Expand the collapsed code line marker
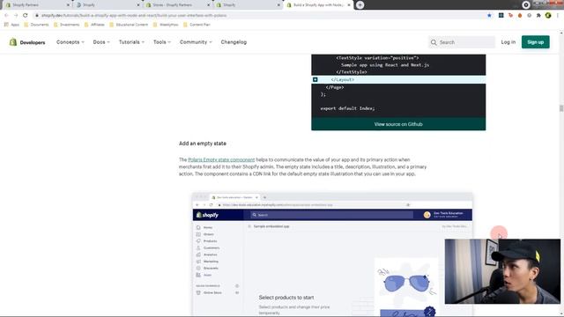Image resolution: width=564 pixels, height=317 pixels. [315, 79]
